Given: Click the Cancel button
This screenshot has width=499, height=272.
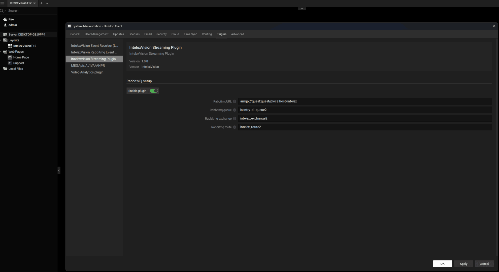Looking at the screenshot, I should (484, 264).
